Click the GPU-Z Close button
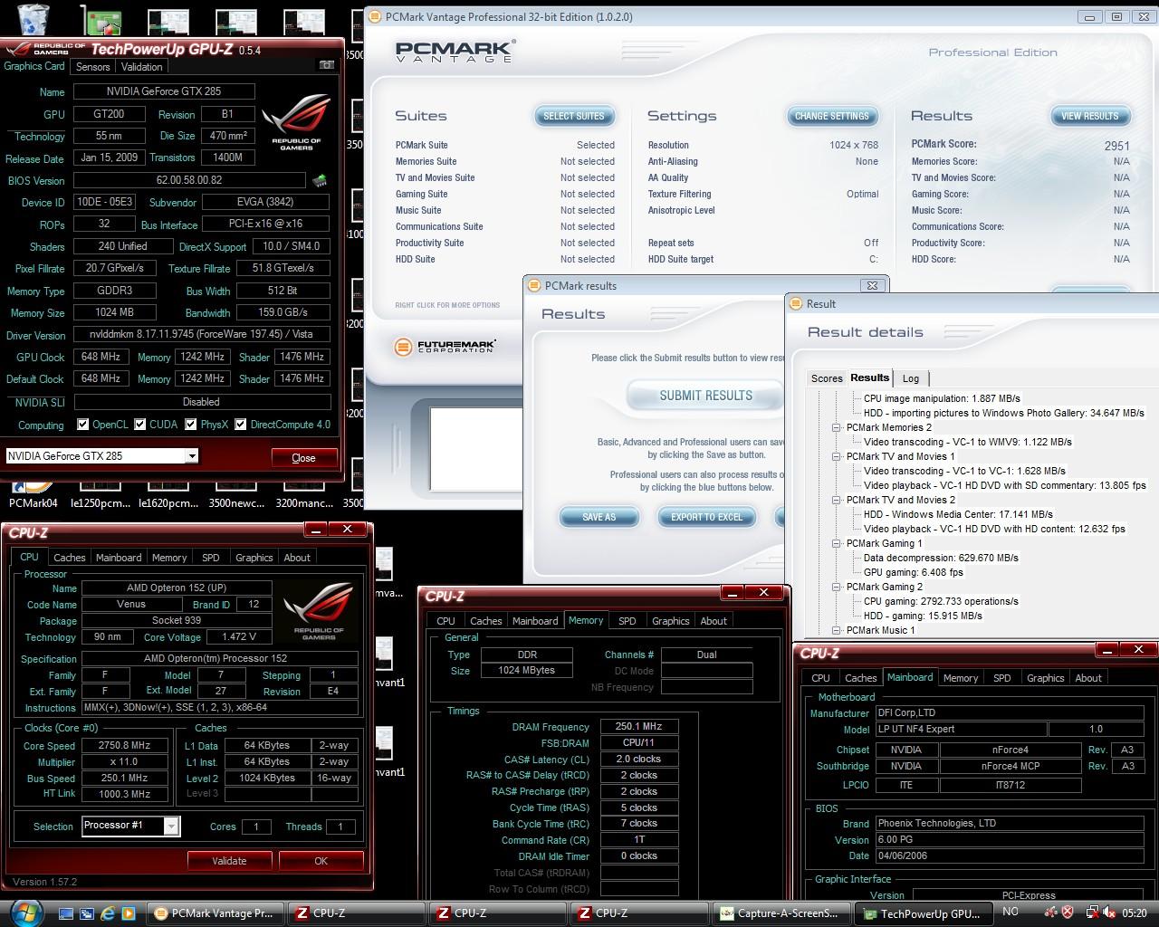 point(303,458)
